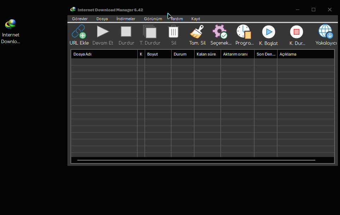Click the Devam Et resume icon
The width and height of the screenshot is (340, 215).
[x=103, y=31]
